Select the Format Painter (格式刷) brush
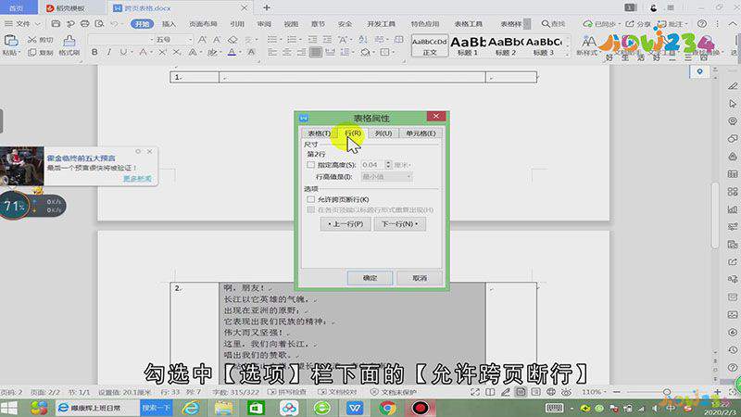The width and height of the screenshot is (741, 417). click(x=69, y=41)
